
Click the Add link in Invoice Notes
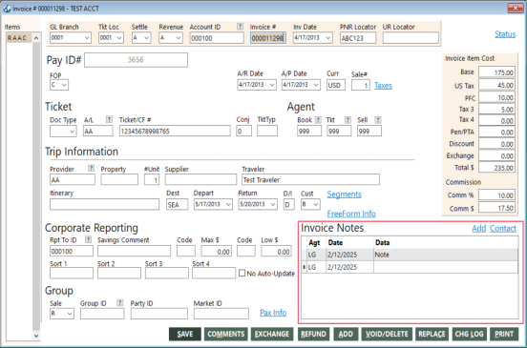[x=479, y=229]
